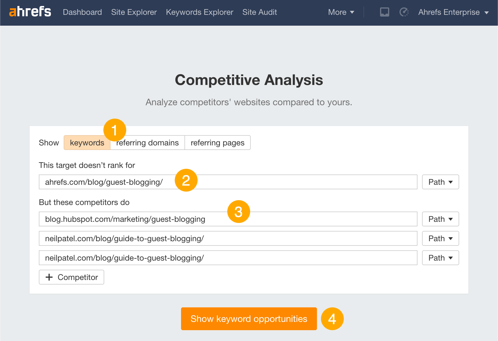Edit the ahrefs.com/blog/guest-blogging/ target field
Image resolution: width=498 pixels, height=341 pixels.
[228, 182]
